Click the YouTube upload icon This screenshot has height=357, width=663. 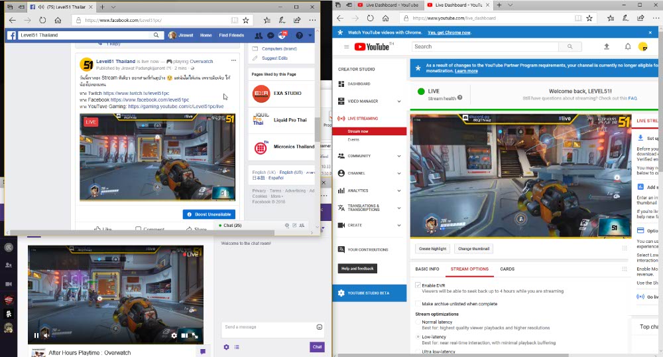pos(606,47)
